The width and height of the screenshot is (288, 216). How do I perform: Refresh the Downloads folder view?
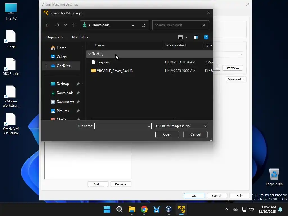(143, 25)
